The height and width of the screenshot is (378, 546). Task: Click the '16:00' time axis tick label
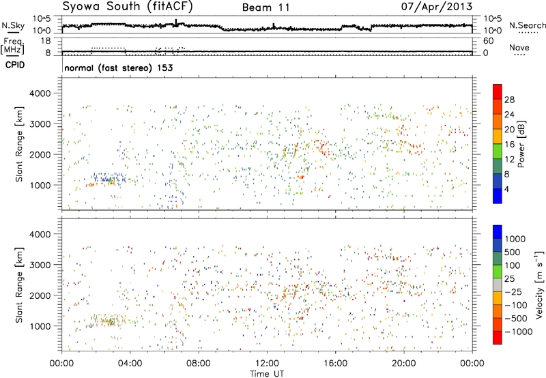tap(335, 364)
